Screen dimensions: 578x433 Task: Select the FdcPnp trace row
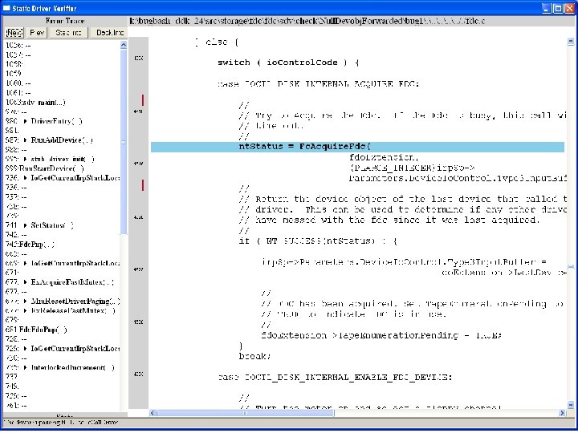tap(31, 245)
